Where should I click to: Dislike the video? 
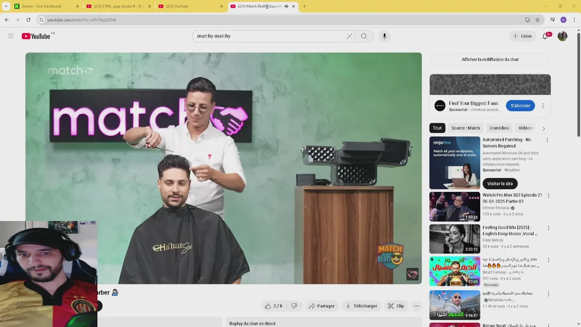[x=294, y=306]
